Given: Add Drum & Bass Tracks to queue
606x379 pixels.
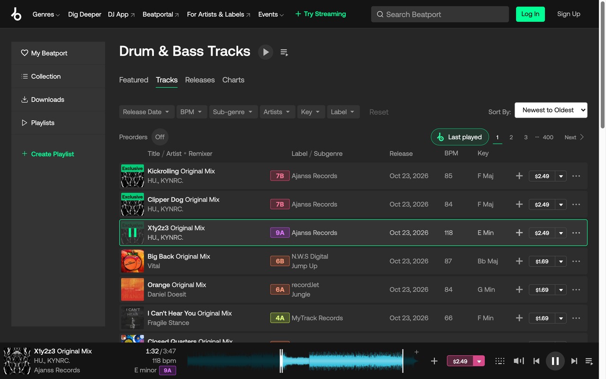Looking at the screenshot, I should click(x=284, y=52).
